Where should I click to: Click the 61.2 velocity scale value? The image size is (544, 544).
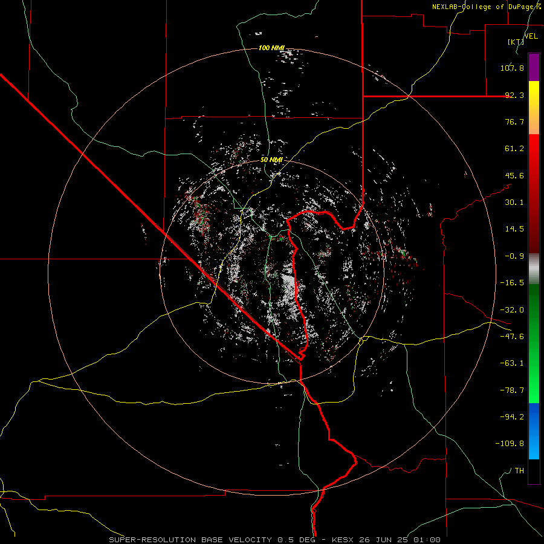click(514, 149)
